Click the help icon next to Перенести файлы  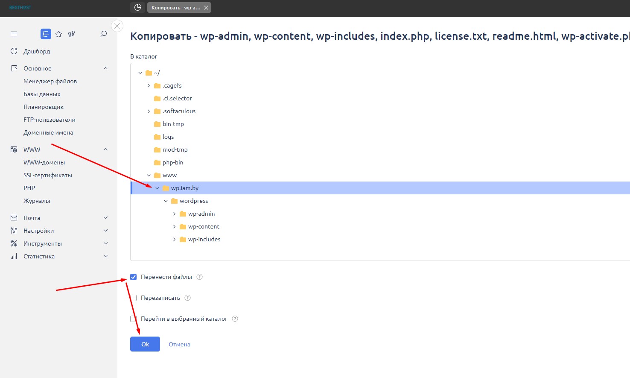(199, 277)
